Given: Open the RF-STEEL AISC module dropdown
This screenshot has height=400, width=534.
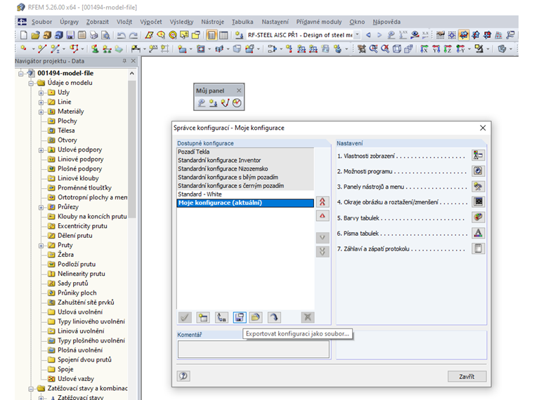Looking at the screenshot, I should 357,34.
